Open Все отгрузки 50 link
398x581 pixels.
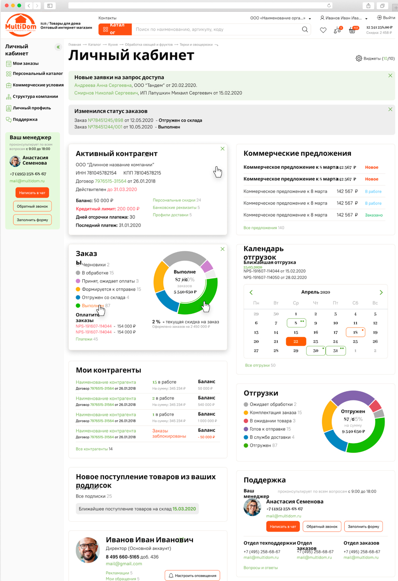[260, 365]
